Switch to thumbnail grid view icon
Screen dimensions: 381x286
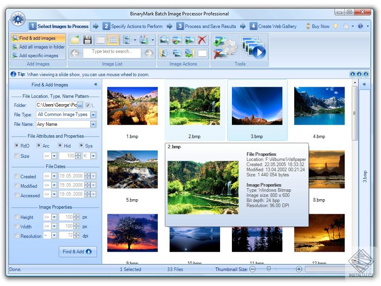tap(112, 39)
